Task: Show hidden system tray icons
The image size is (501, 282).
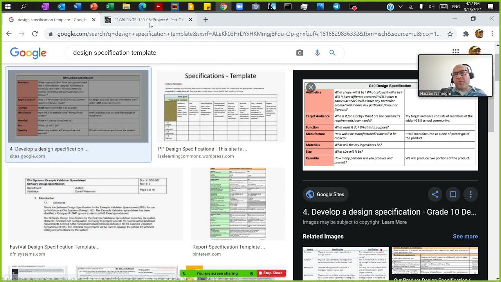Action: (400, 7)
